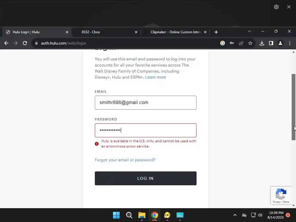Go back to the previous page
This screenshot has width=296, height=222.
click(6, 43)
